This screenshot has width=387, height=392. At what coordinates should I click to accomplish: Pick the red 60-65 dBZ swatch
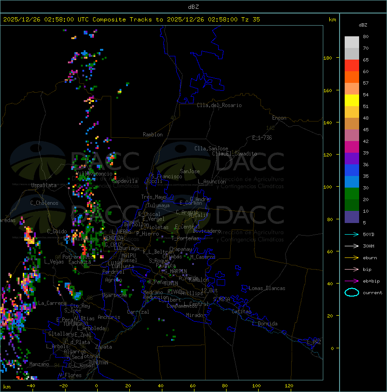pos(352,66)
